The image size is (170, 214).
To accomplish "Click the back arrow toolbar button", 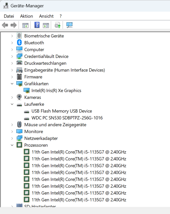I will [5, 25].
